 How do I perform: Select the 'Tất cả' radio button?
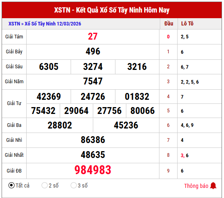(x=11, y=185)
